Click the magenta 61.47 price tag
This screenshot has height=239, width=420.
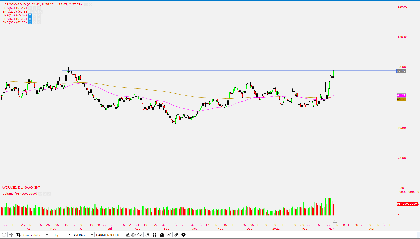coord(401,96)
